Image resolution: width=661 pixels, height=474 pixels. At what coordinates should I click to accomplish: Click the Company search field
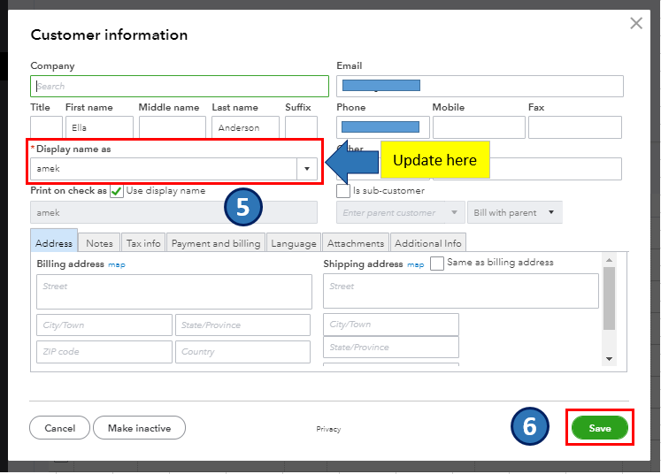[180, 86]
